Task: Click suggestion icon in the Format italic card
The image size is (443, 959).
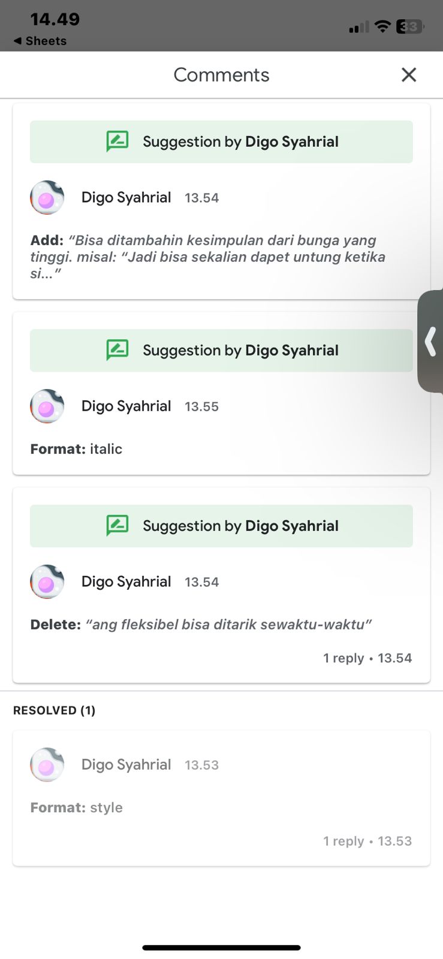Action: (117, 350)
